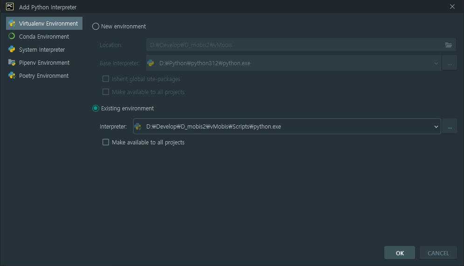Image resolution: width=464 pixels, height=266 pixels.
Task: Enable Make available to all projects under Interpreter
Action: (x=106, y=143)
